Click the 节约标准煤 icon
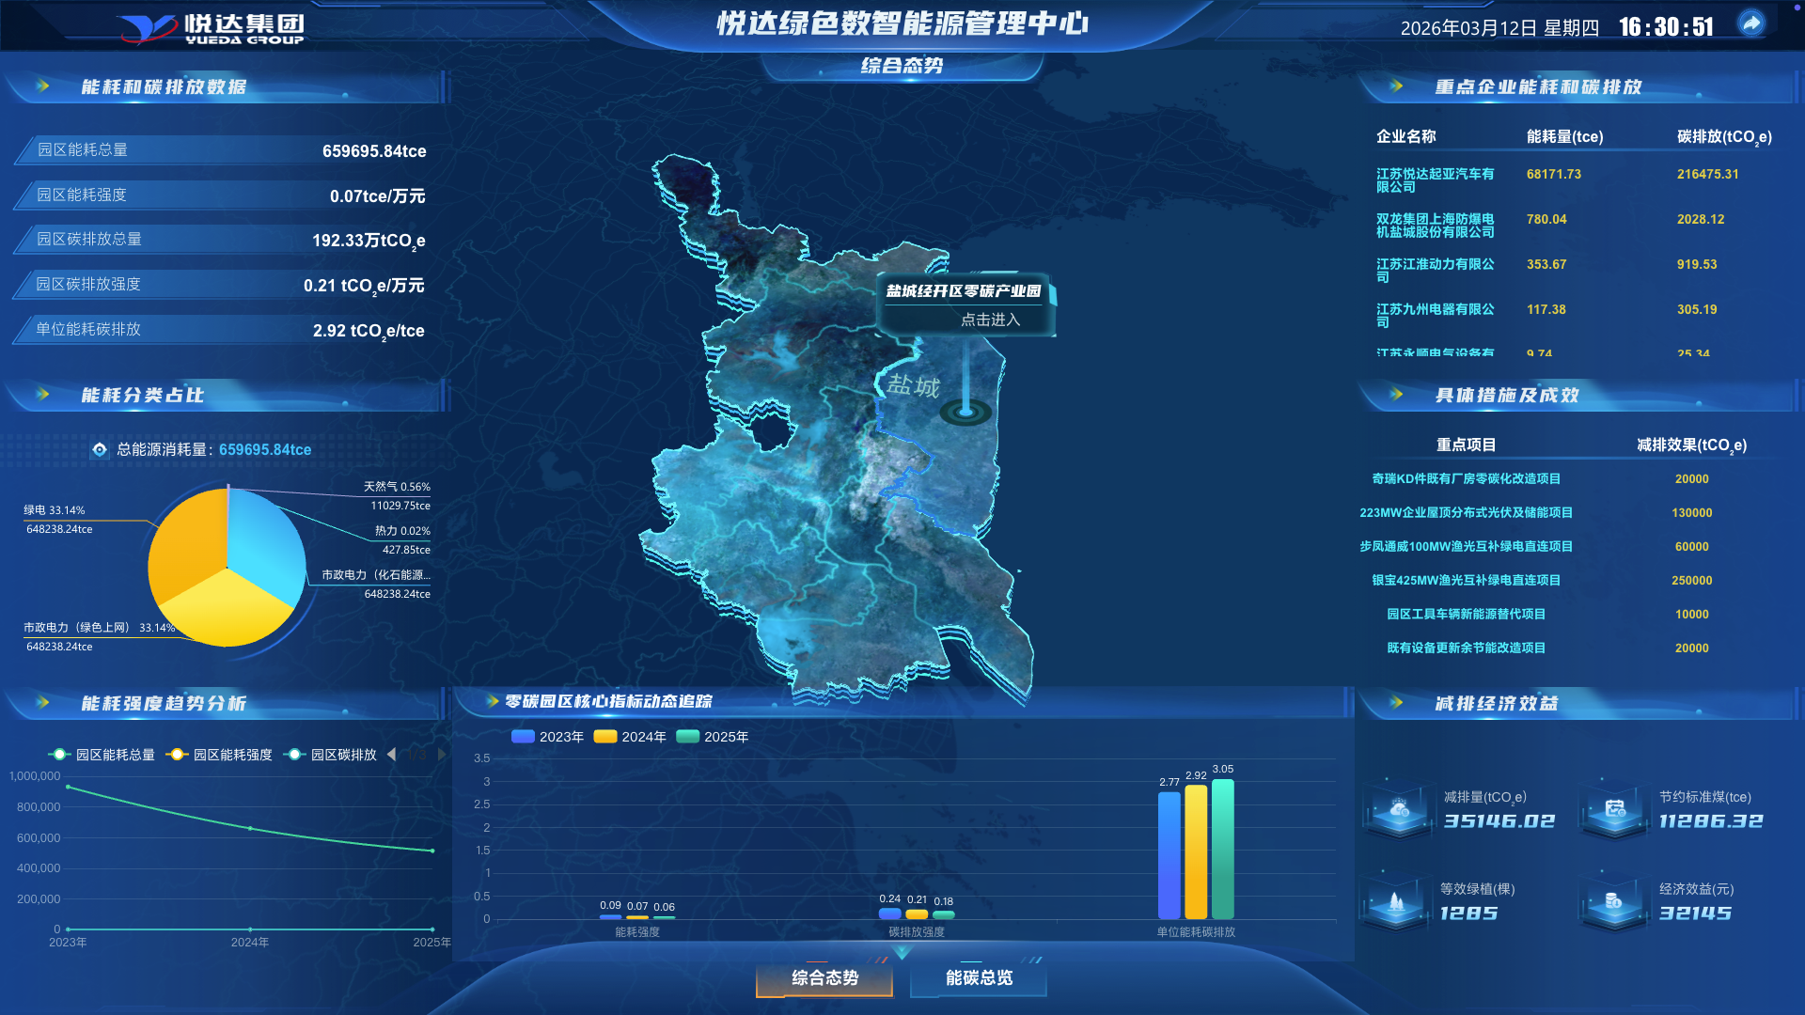Screen dimensions: 1805x1015 tap(1615, 808)
